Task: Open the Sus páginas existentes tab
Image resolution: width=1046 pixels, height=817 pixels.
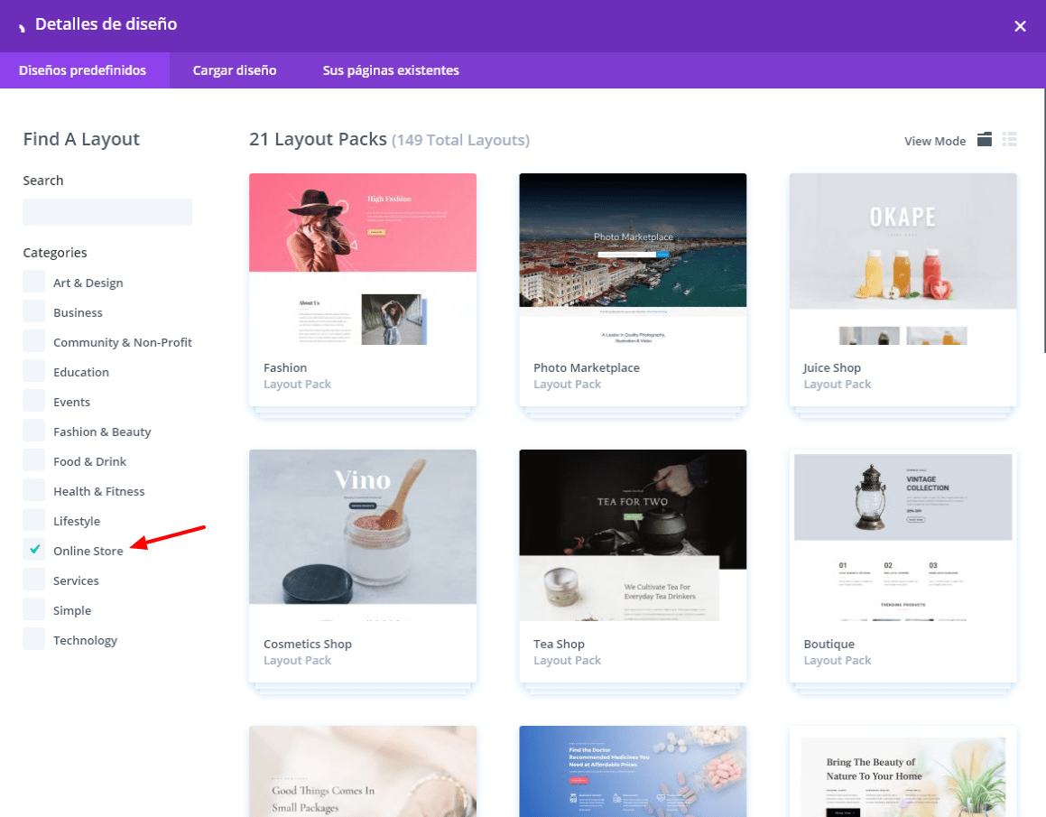Action: [391, 70]
